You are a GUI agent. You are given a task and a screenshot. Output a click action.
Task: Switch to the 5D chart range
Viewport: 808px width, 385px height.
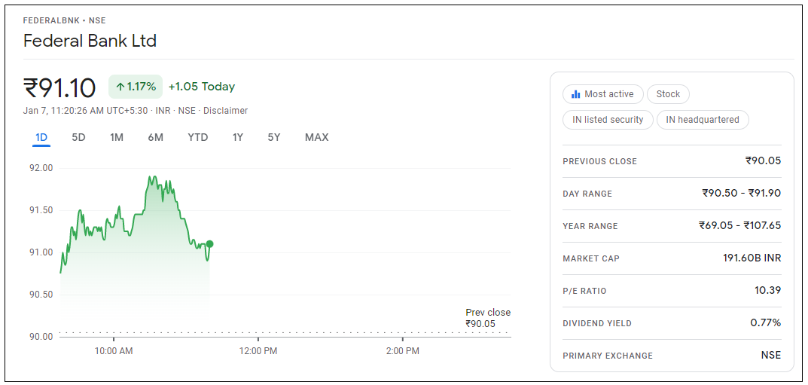coord(78,138)
